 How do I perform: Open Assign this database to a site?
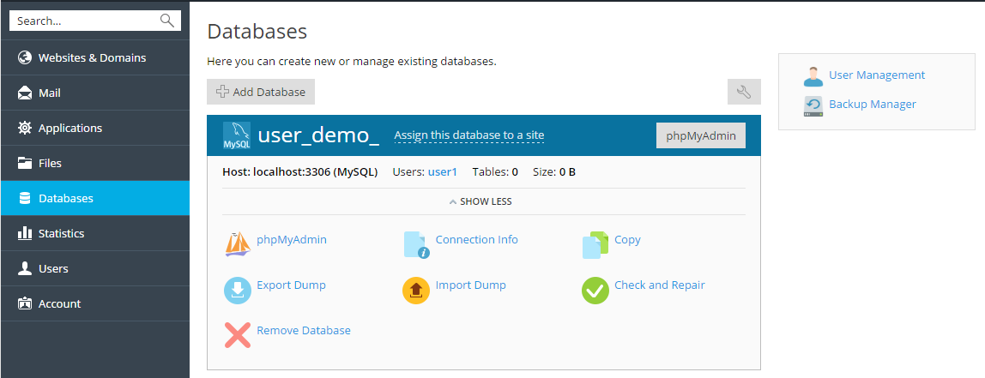pyautogui.click(x=468, y=135)
